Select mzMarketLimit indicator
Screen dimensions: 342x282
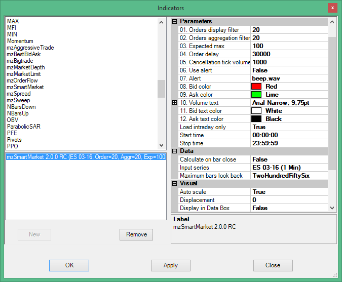[24, 74]
